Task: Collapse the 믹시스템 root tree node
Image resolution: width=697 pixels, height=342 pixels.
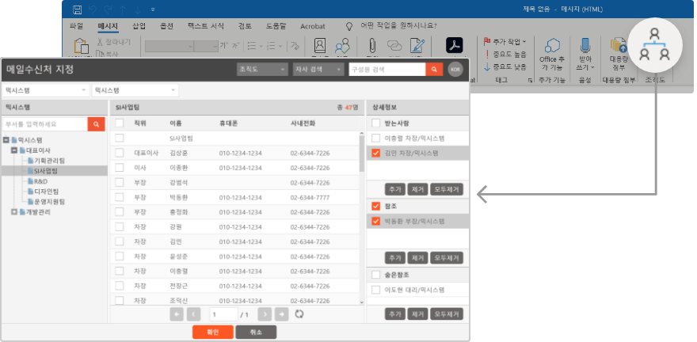Action: click(x=6, y=140)
